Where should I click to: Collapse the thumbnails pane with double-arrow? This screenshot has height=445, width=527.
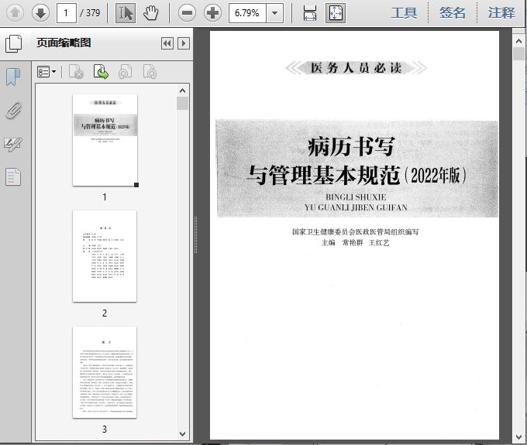[x=167, y=43]
